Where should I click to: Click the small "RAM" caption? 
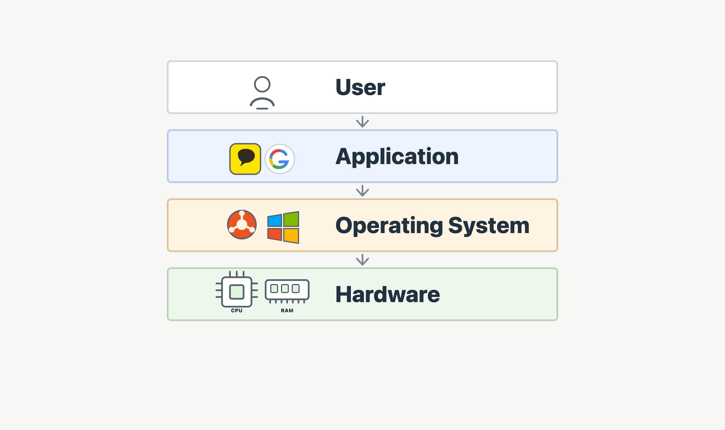[x=287, y=311]
